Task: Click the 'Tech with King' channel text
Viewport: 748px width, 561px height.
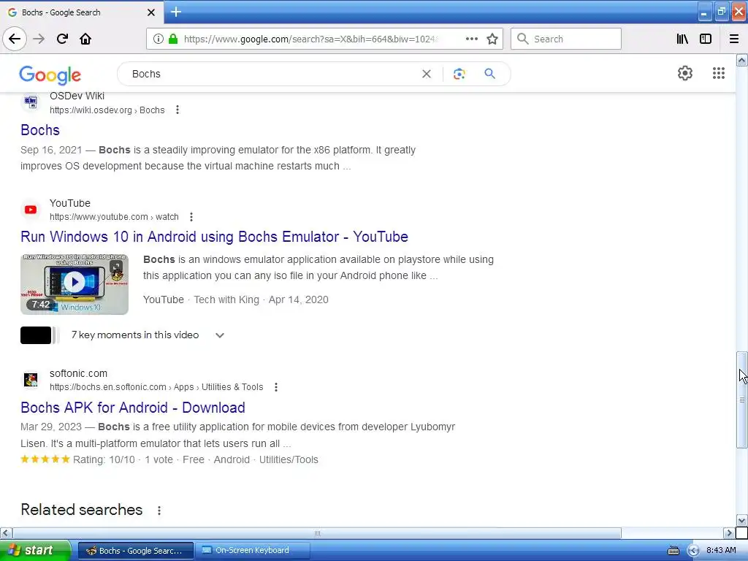Action: 226,299
